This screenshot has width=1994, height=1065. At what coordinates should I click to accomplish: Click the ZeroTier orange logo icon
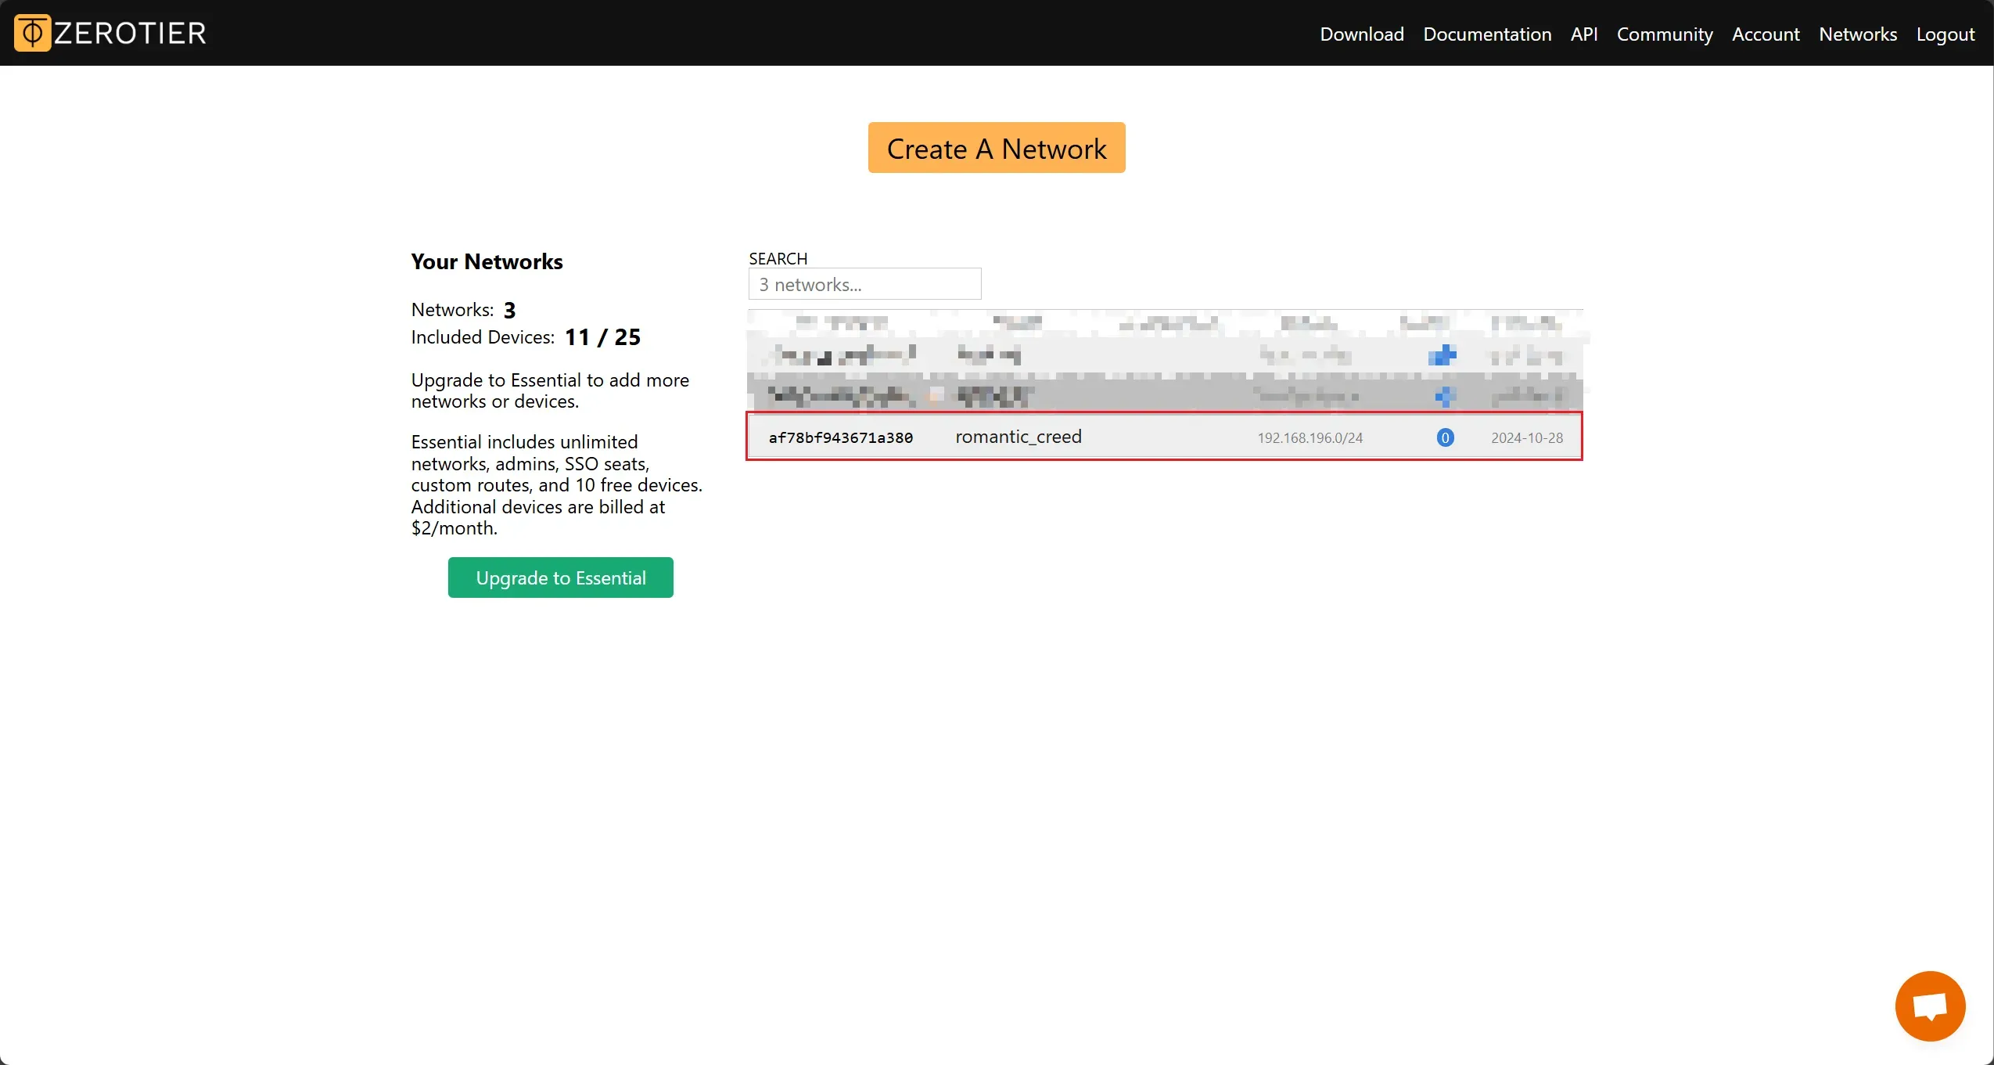(32, 33)
